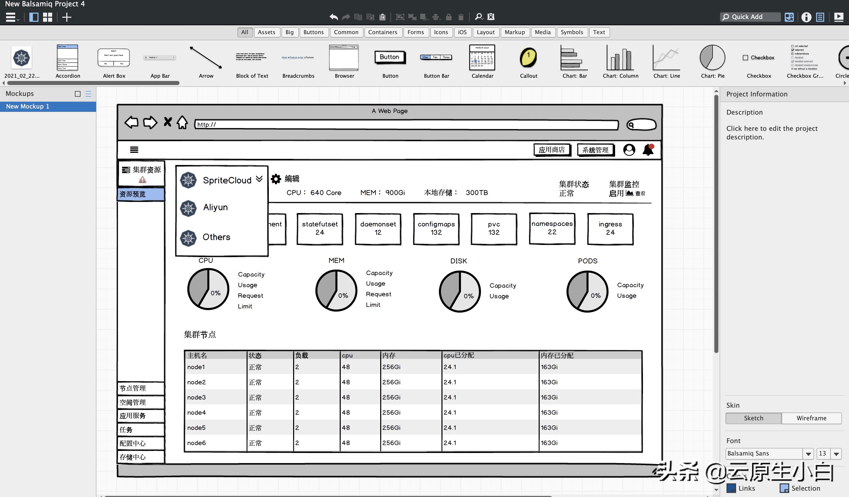Toggle the UI Library visibility icon
Screen dimensions: 849x497
coord(789,17)
